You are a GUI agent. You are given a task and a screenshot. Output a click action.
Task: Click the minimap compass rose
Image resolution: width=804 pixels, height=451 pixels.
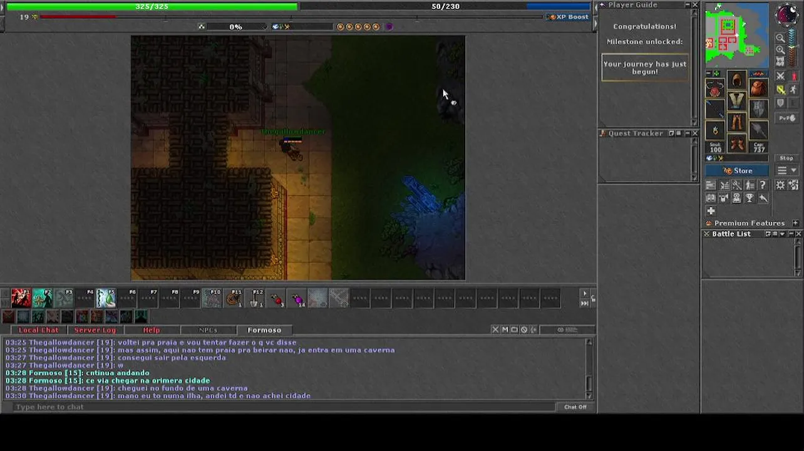tap(786, 15)
